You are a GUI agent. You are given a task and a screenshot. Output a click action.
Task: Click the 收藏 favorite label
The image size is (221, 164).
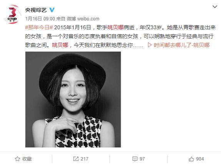click(27, 159)
